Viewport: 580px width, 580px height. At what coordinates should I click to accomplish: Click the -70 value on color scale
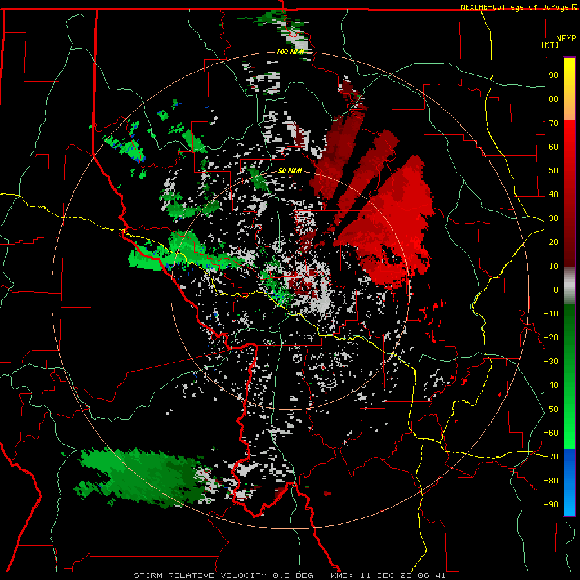[x=551, y=457]
